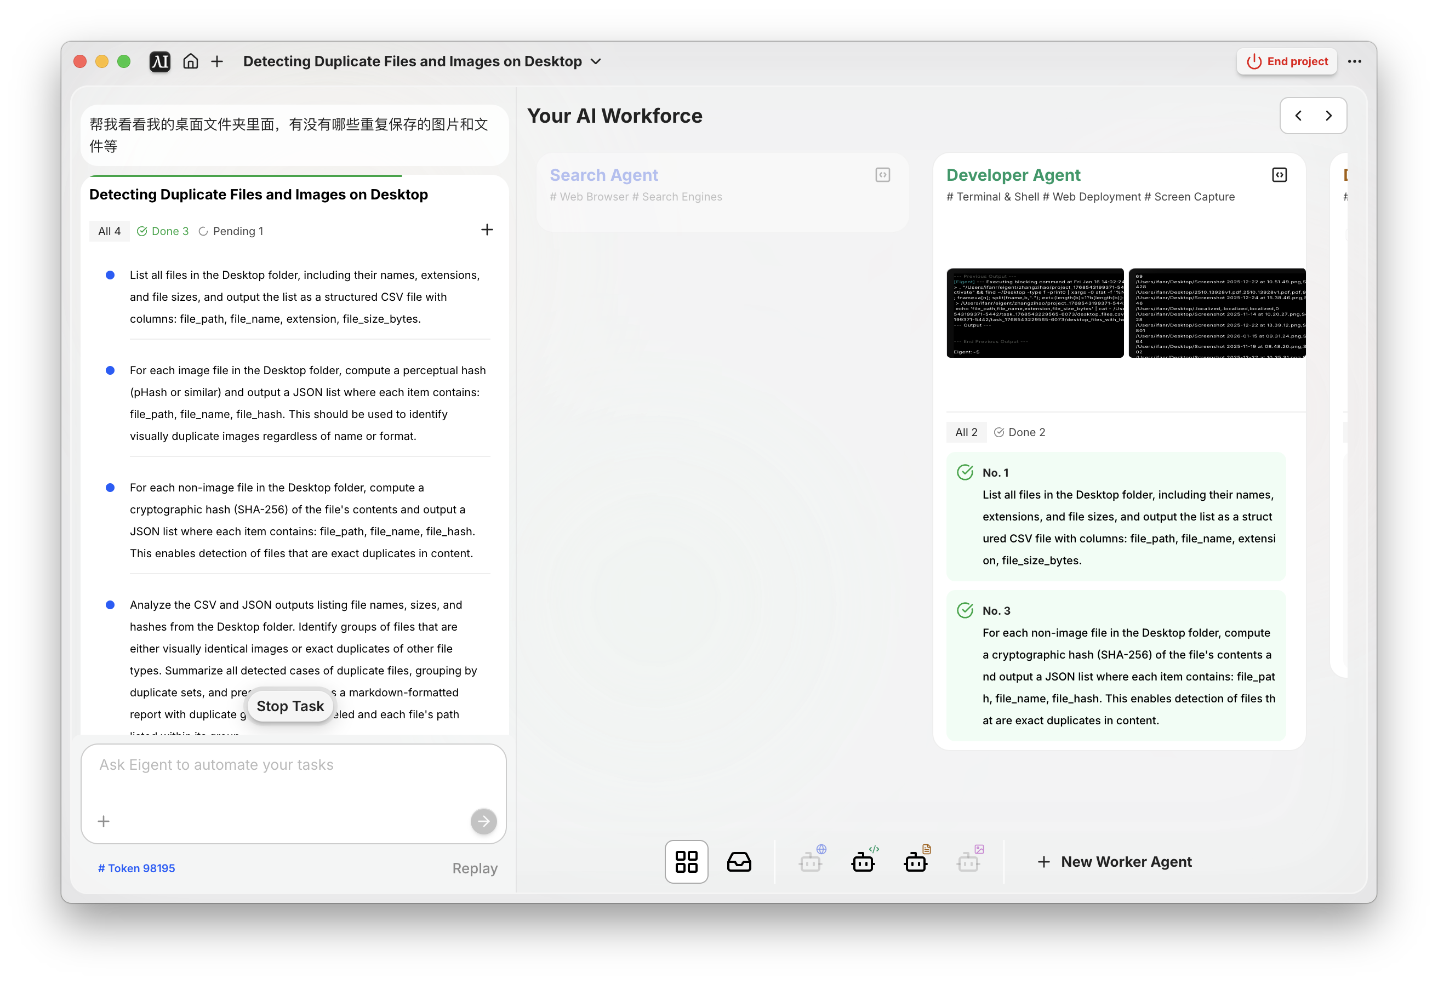Open the inbox tray icon

click(x=739, y=861)
